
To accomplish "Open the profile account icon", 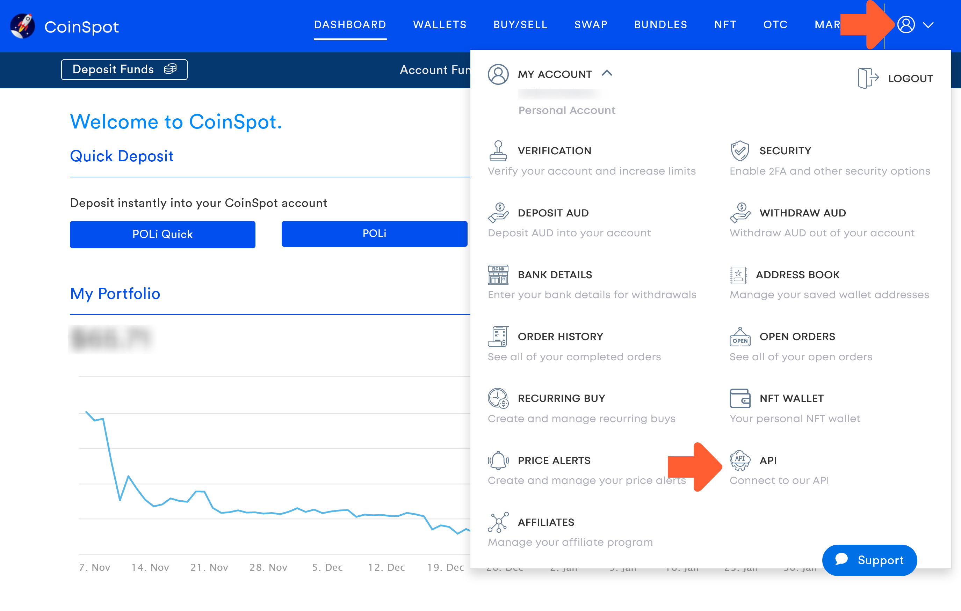I will 907,25.
